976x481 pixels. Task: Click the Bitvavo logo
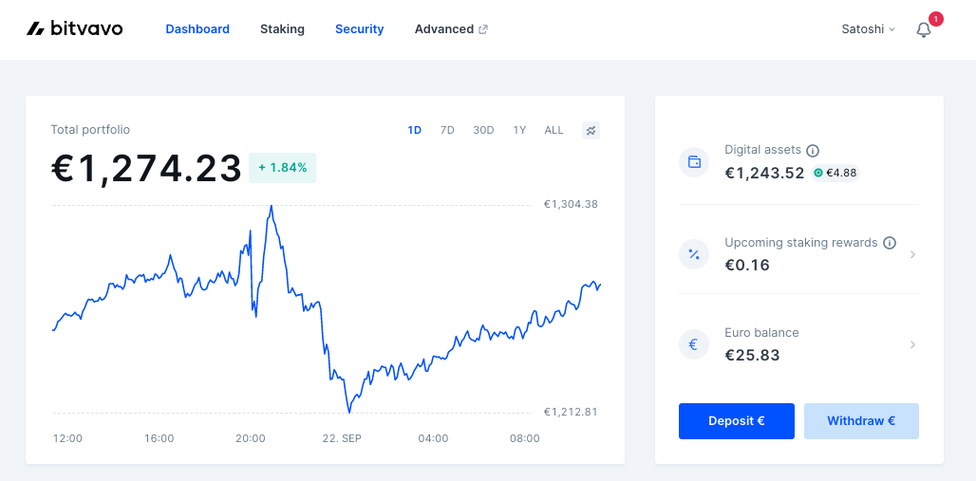tap(75, 28)
